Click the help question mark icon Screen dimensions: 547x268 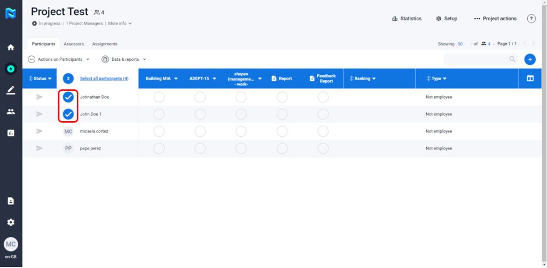[x=531, y=19]
